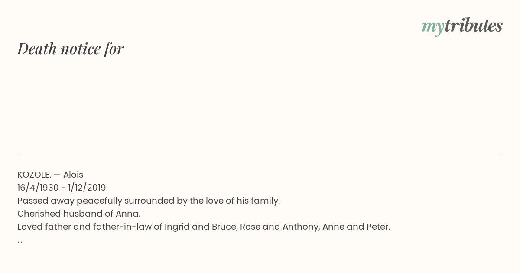Expand the truncated text ellipsis
Screen dimensions: 520x273
point(20,241)
